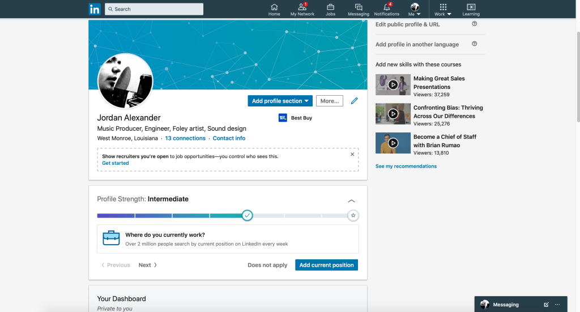Expand the Add profile section dropdown
Viewport: 580px width, 312px height.
pyautogui.click(x=280, y=101)
